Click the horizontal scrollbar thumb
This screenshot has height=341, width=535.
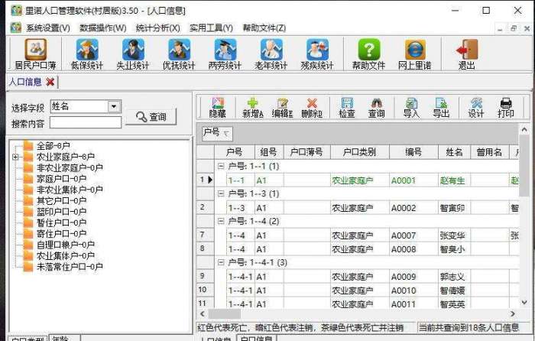point(225,313)
